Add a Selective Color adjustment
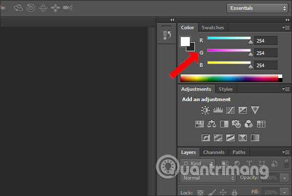This screenshot has height=196, width=292. point(243,138)
